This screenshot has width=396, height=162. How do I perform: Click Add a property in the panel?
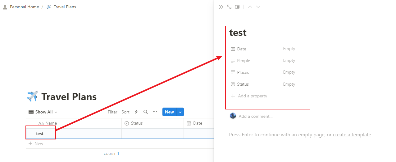coord(252,96)
